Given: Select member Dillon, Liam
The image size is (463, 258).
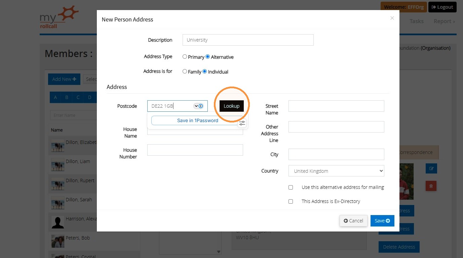Looking at the screenshot, I should tap(78, 161).
